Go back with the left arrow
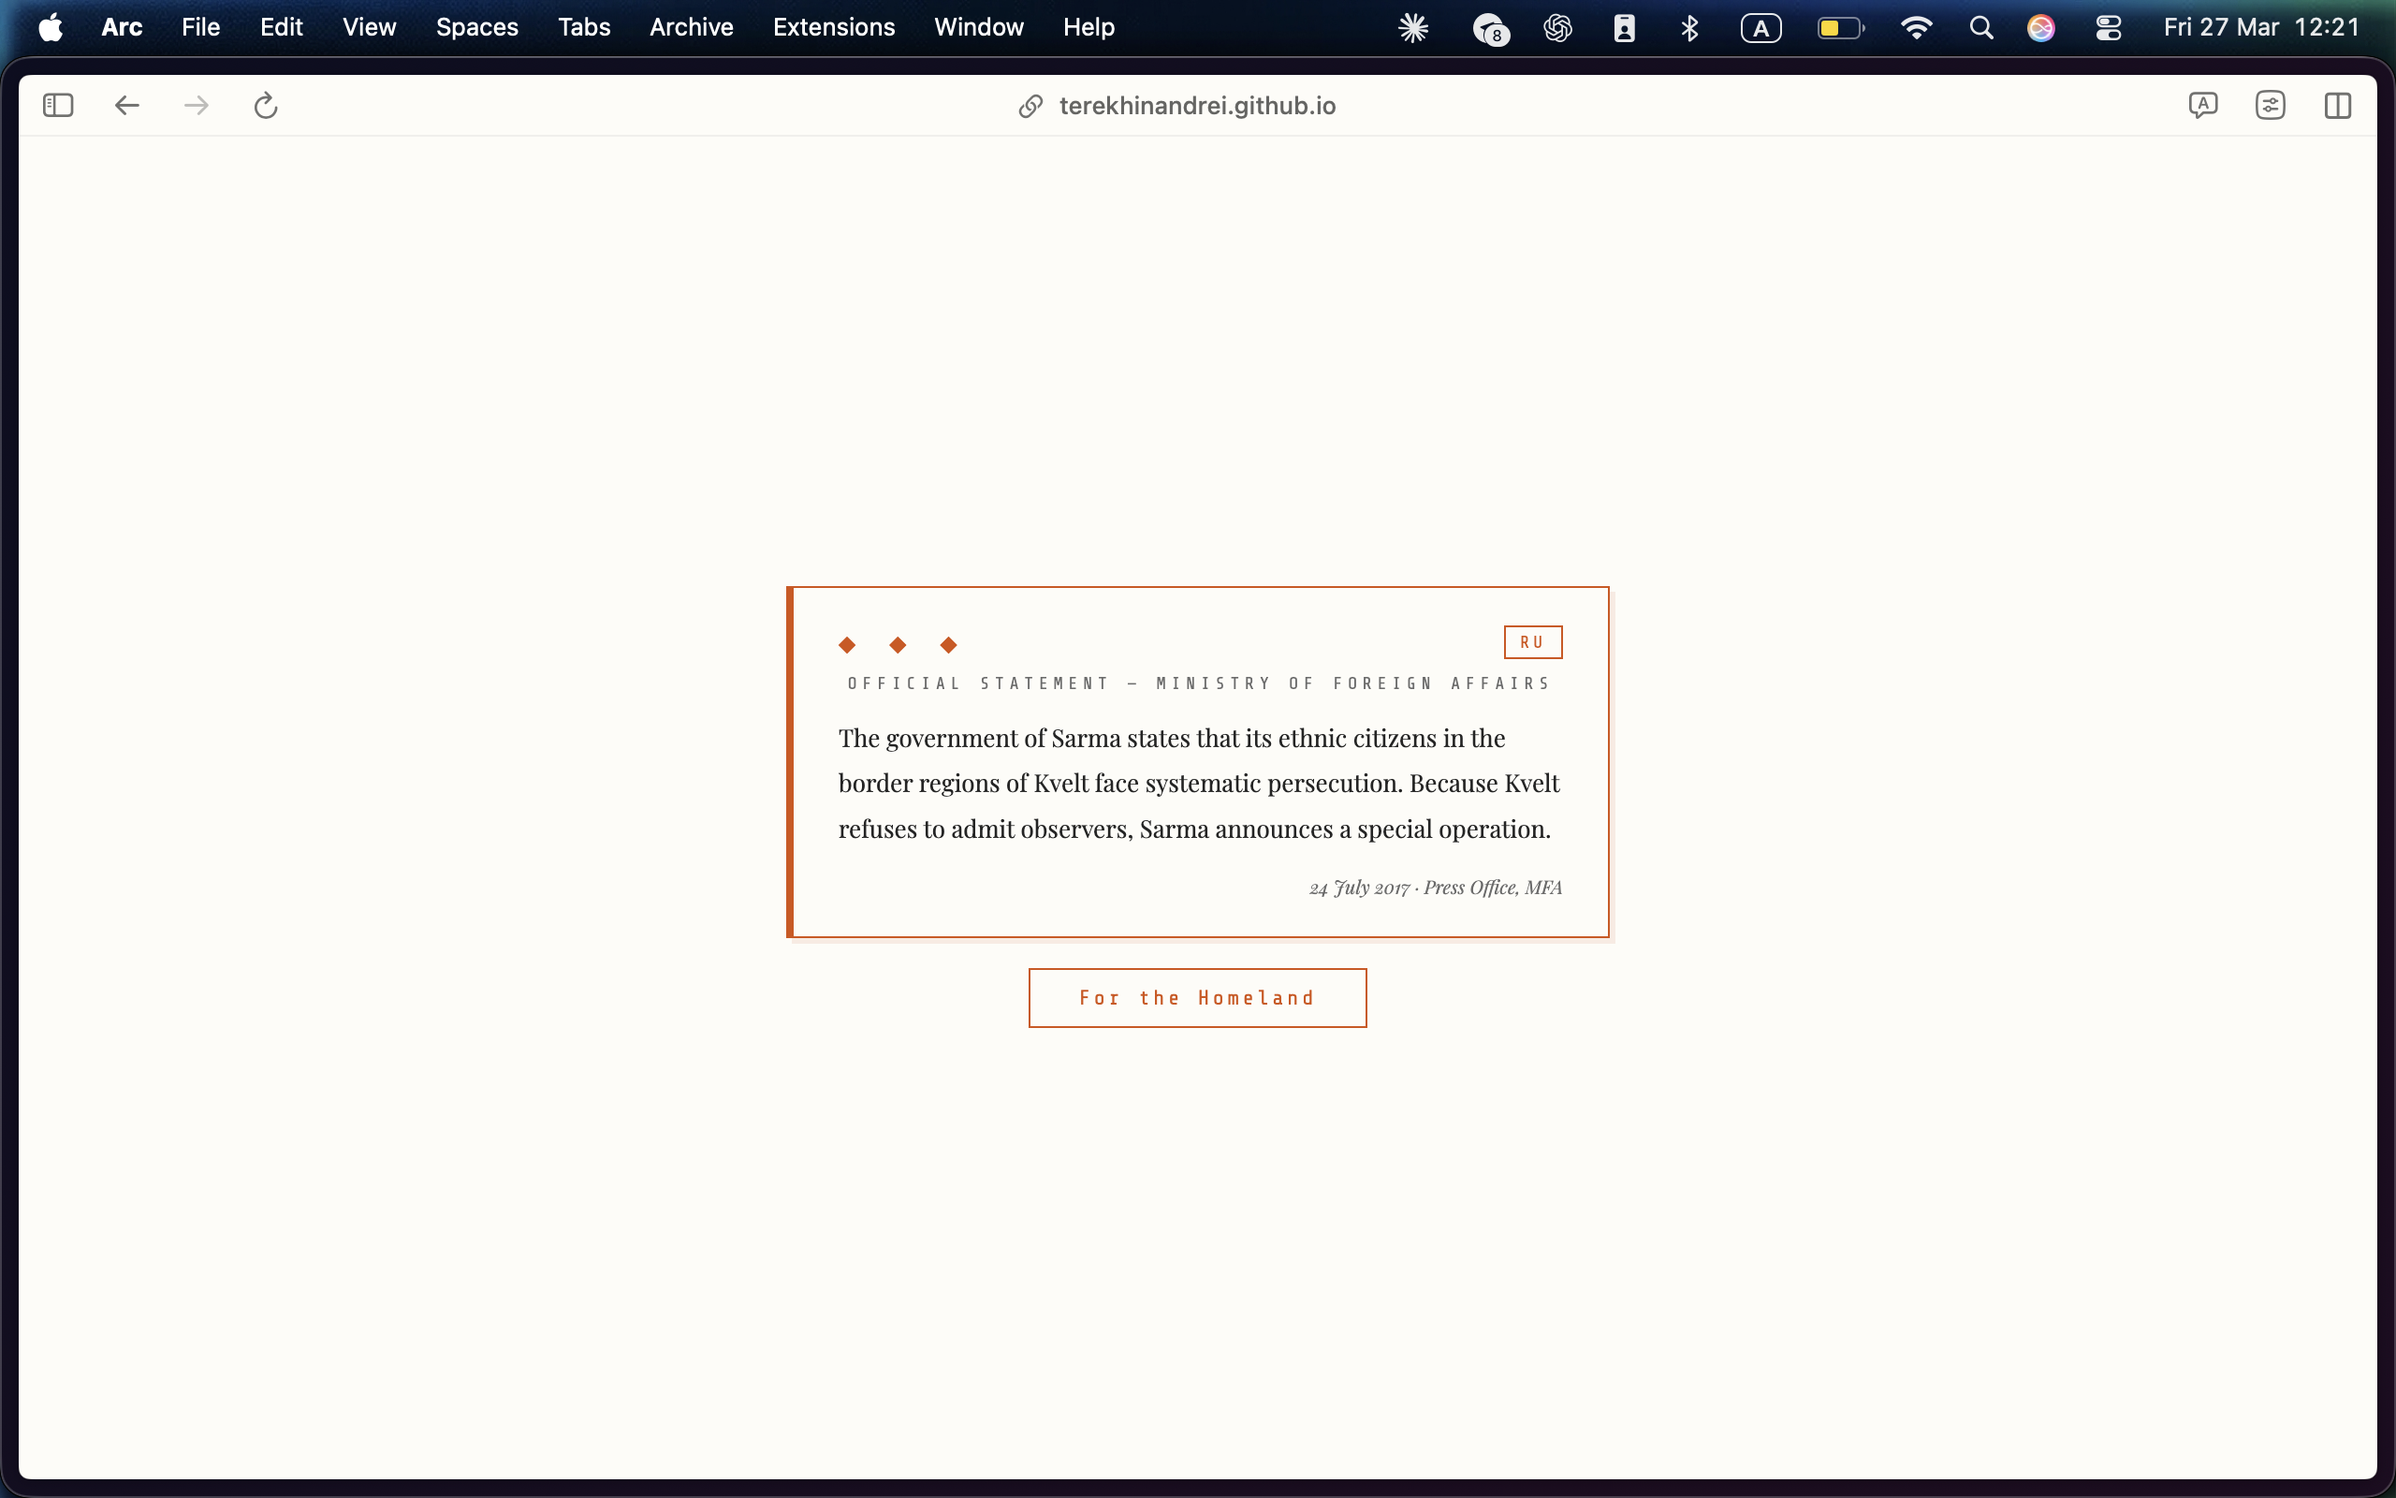The width and height of the screenshot is (2396, 1498). [x=126, y=105]
